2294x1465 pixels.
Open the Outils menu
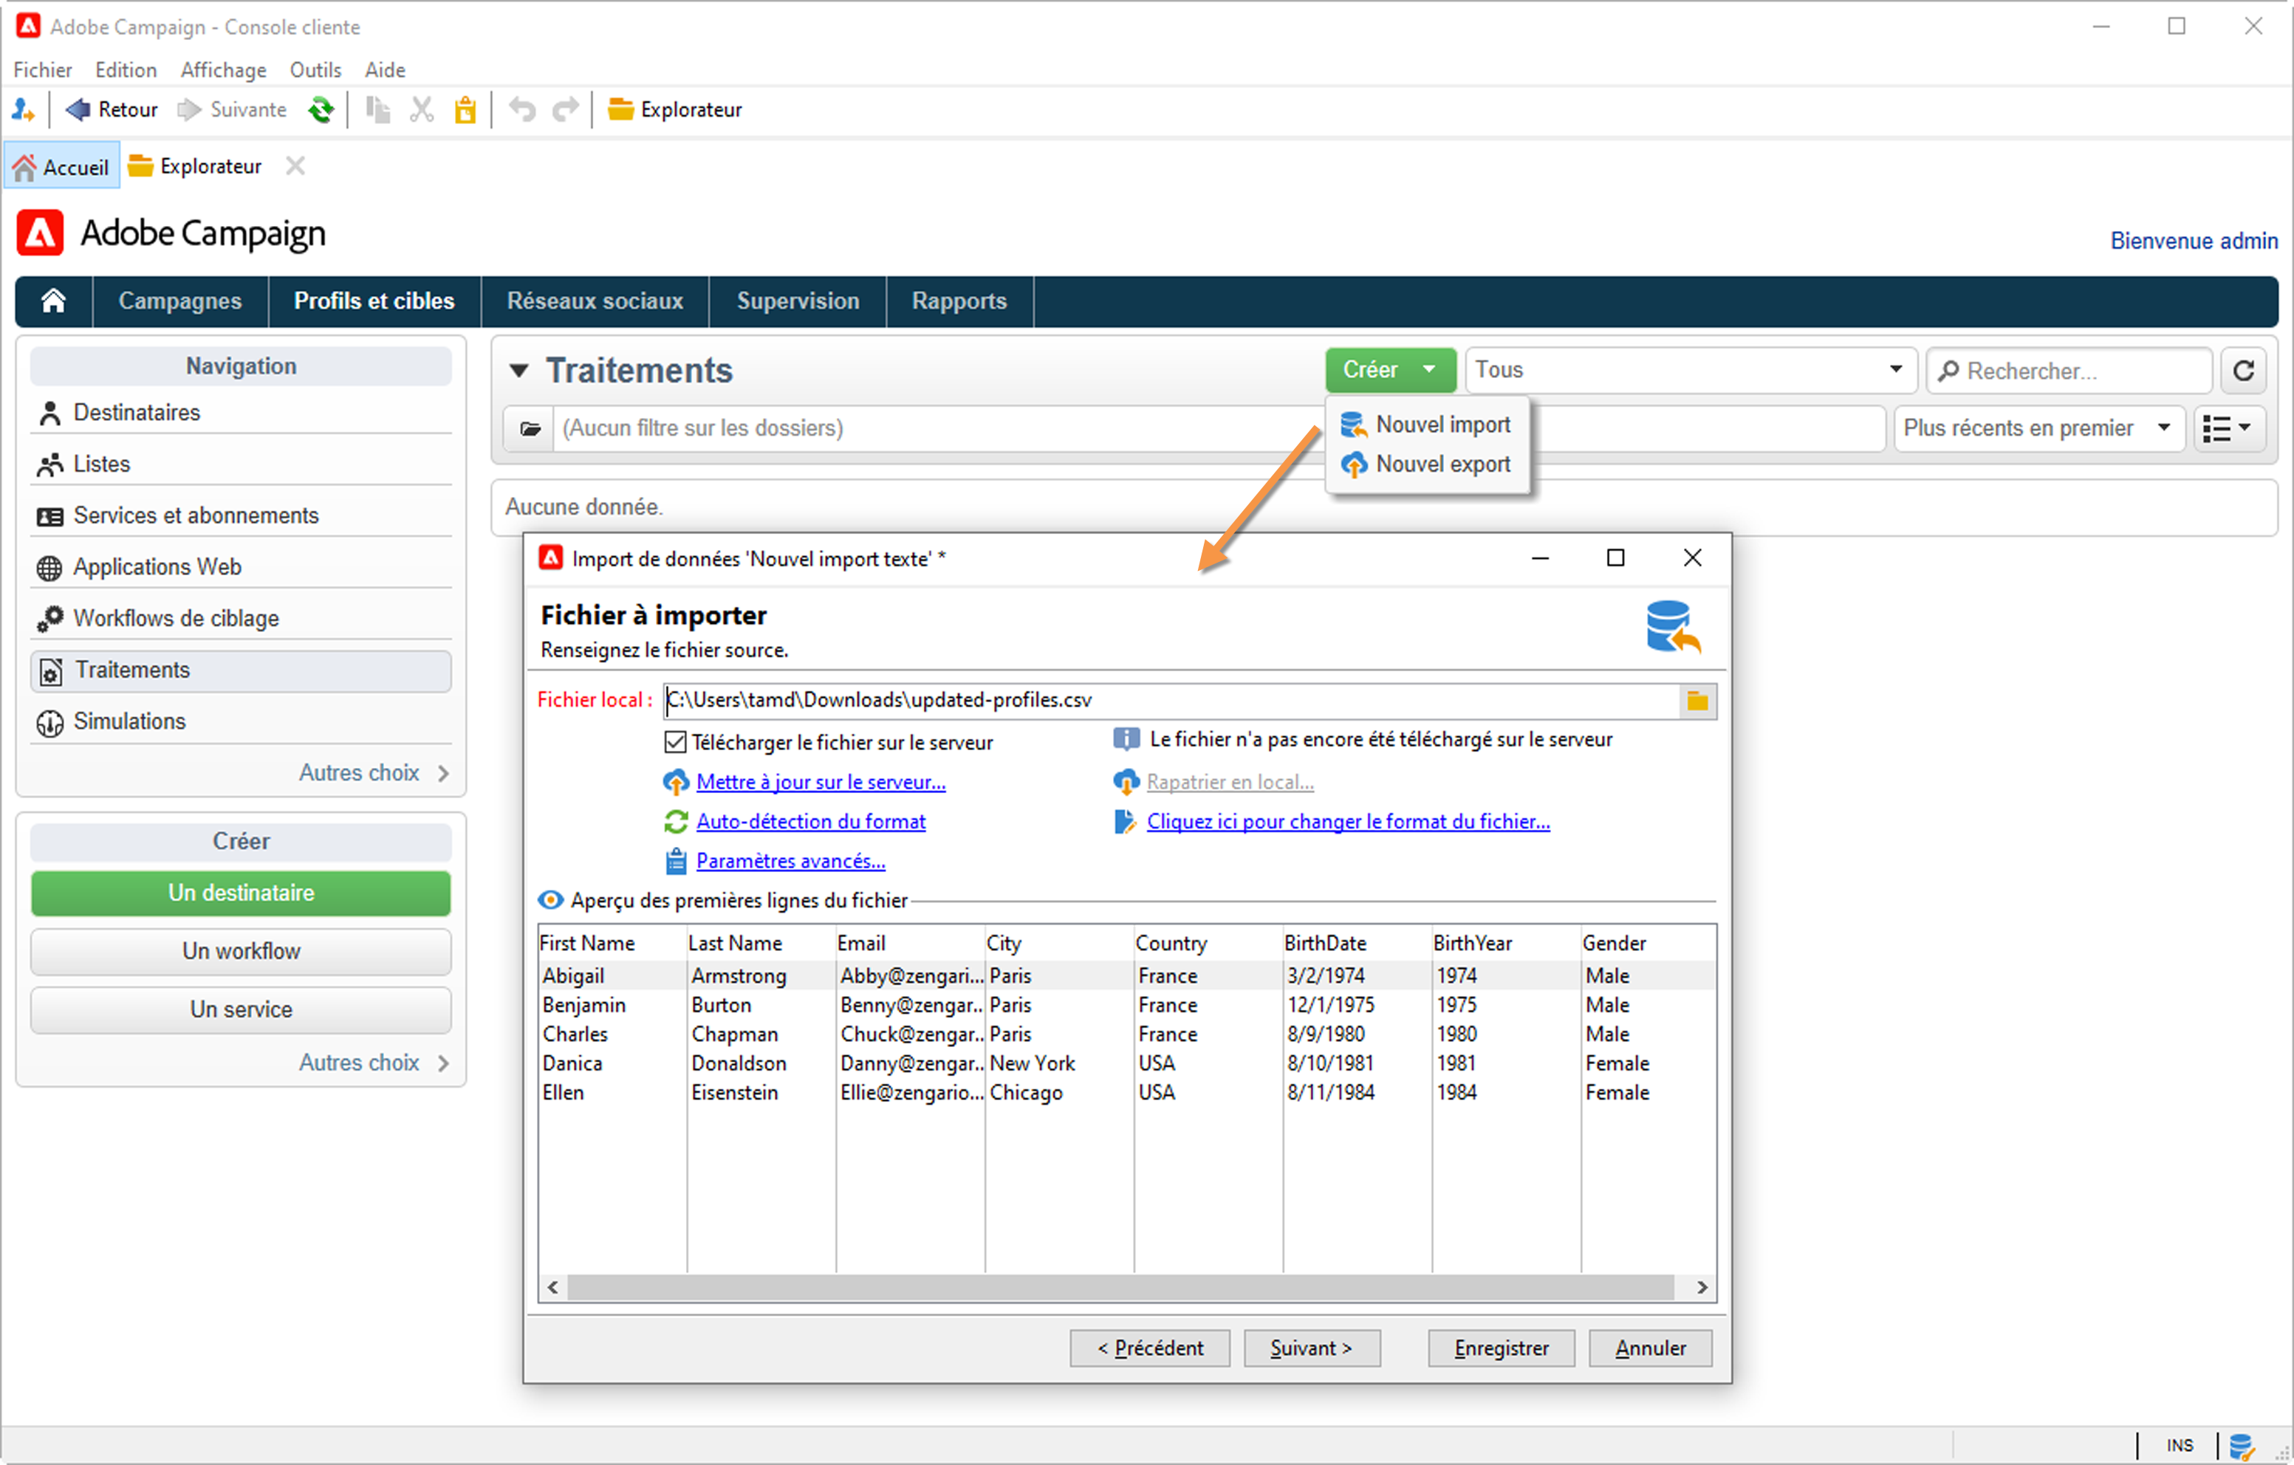point(315,69)
